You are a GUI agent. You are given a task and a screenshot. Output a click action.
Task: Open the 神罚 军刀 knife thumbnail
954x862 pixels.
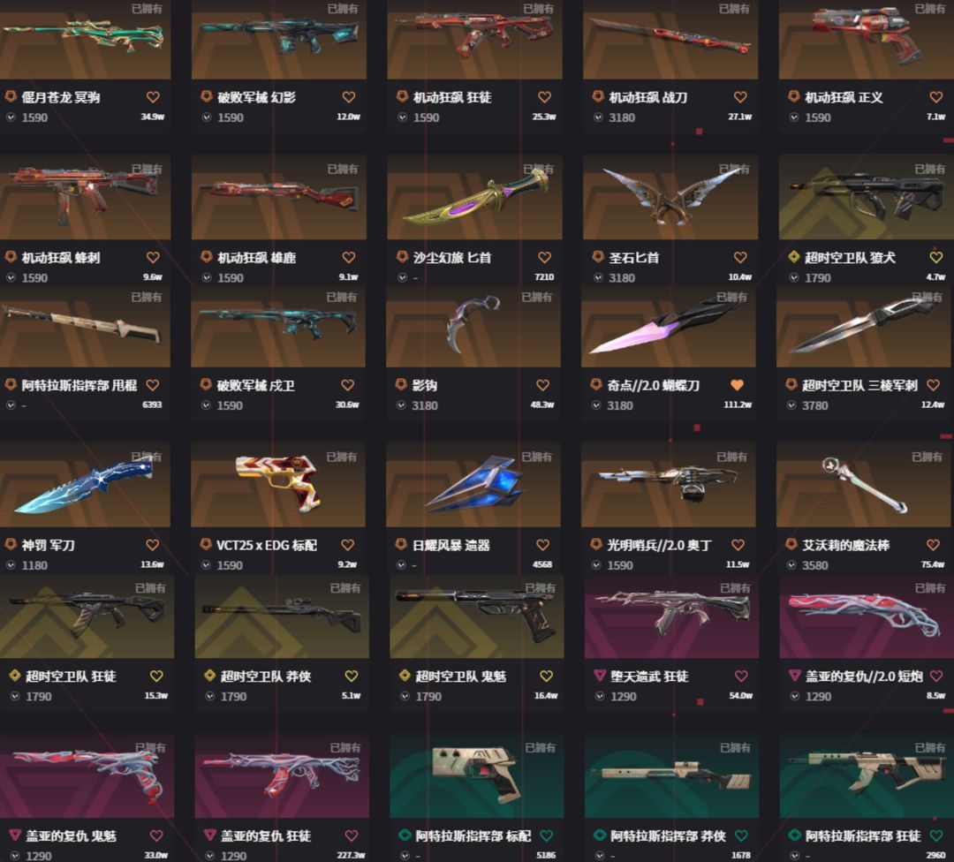tap(85, 486)
